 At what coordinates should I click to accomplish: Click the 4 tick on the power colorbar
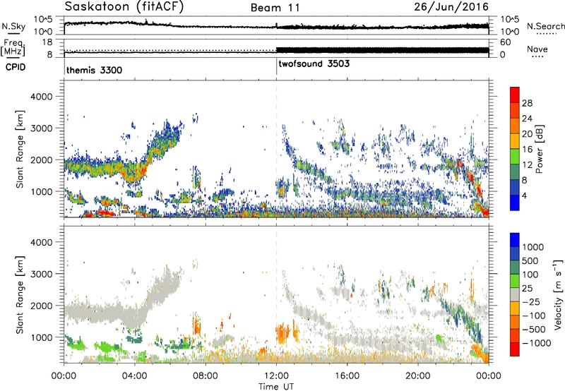[x=524, y=195]
